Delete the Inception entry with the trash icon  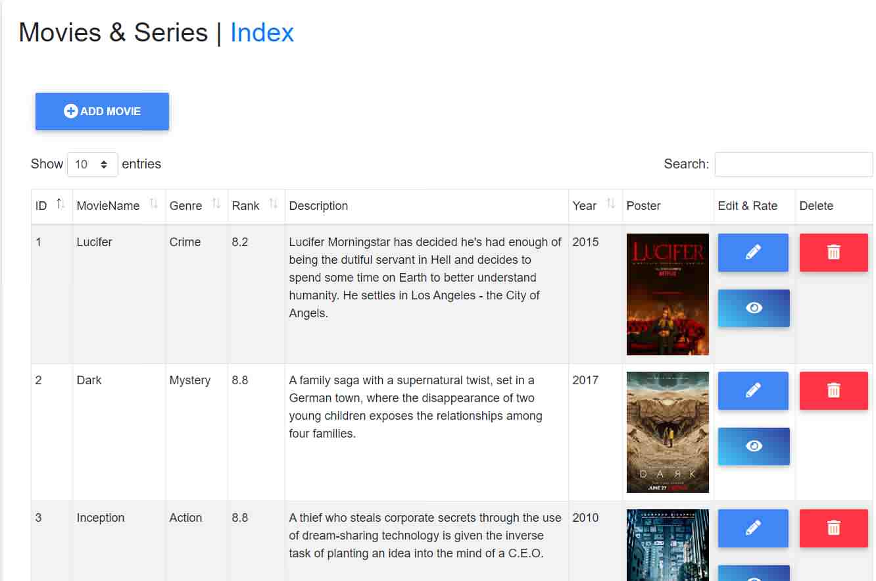pos(833,528)
